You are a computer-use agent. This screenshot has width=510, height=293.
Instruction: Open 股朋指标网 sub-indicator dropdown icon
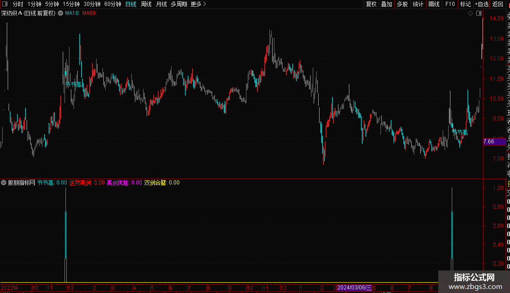4,183
